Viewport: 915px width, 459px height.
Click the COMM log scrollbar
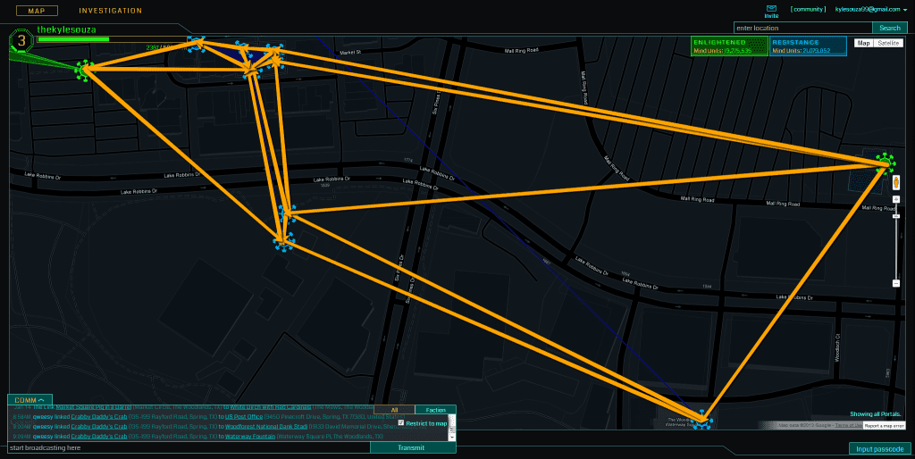pos(451,429)
